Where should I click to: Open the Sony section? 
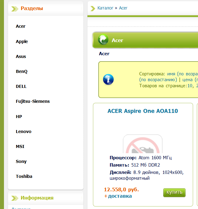pyautogui.click(x=21, y=161)
